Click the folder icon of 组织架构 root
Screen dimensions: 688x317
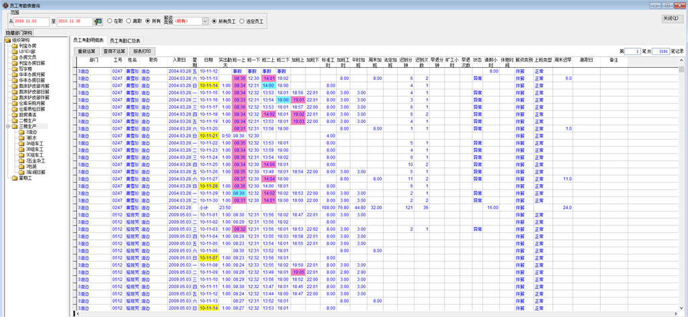(x=7, y=40)
